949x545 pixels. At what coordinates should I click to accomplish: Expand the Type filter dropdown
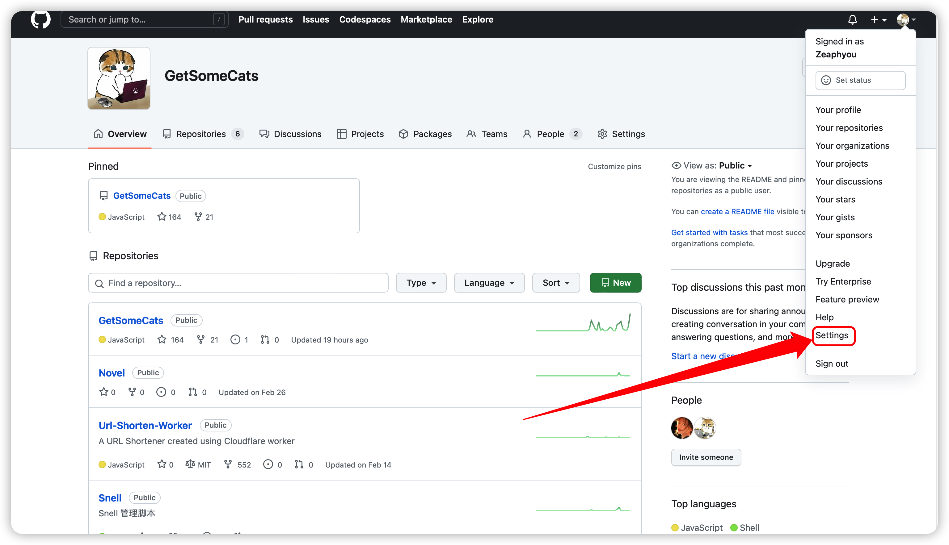tap(421, 283)
